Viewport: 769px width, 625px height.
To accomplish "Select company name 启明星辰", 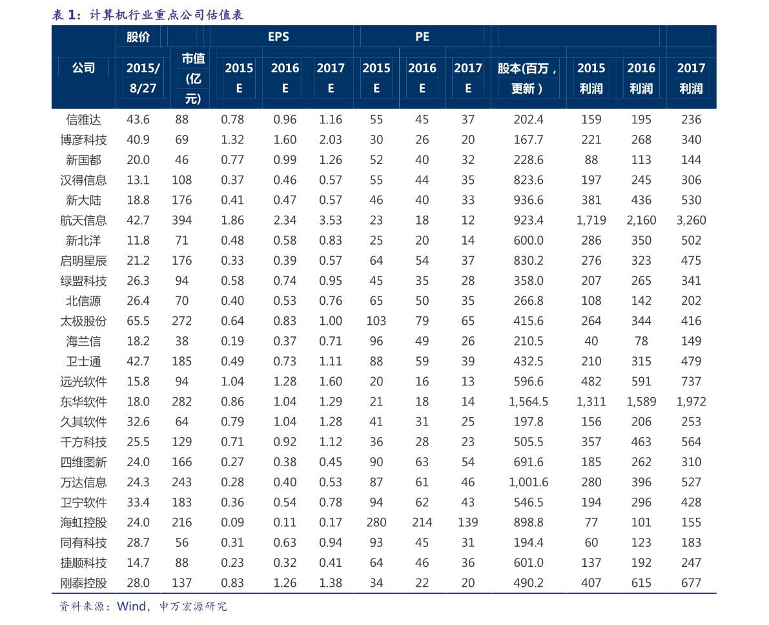I will 83,260.
